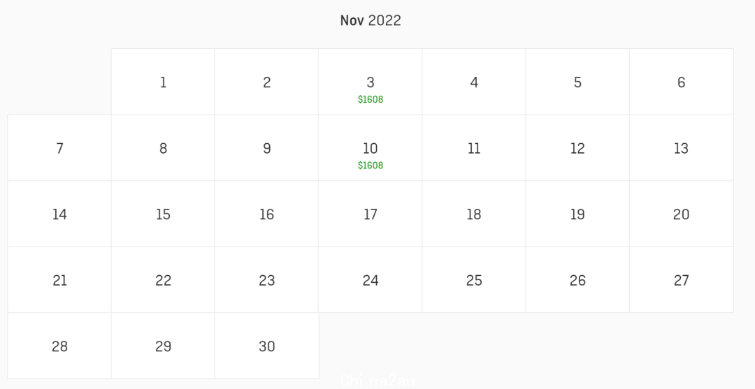The width and height of the screenshot is (755, 389).
Task: Pick date 30 in the calendar
Action: [267, 346]
